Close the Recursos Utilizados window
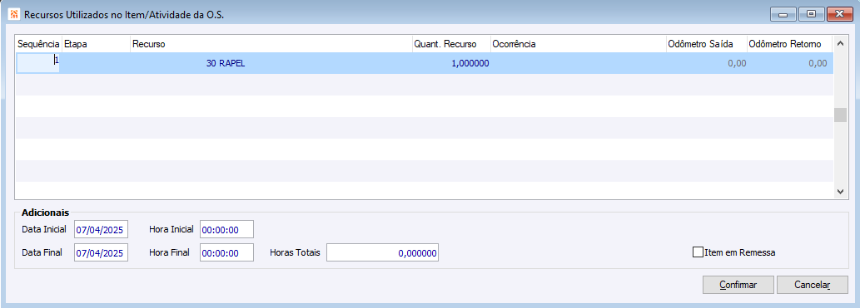 click(x=839, y=14)
